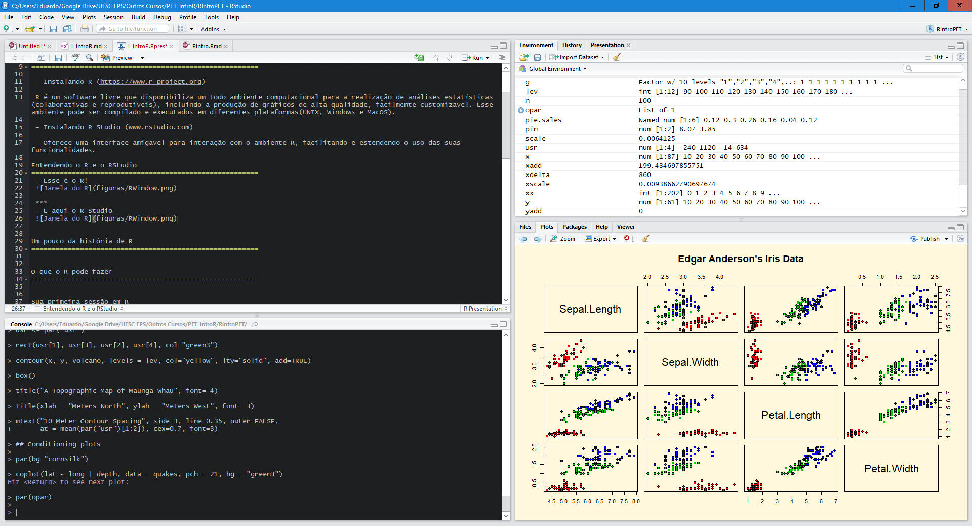Image resolution: width=972 pixels, height=526 pixels.
Task: Open the Import Dataset dropdown
Action: click(577, 57)
